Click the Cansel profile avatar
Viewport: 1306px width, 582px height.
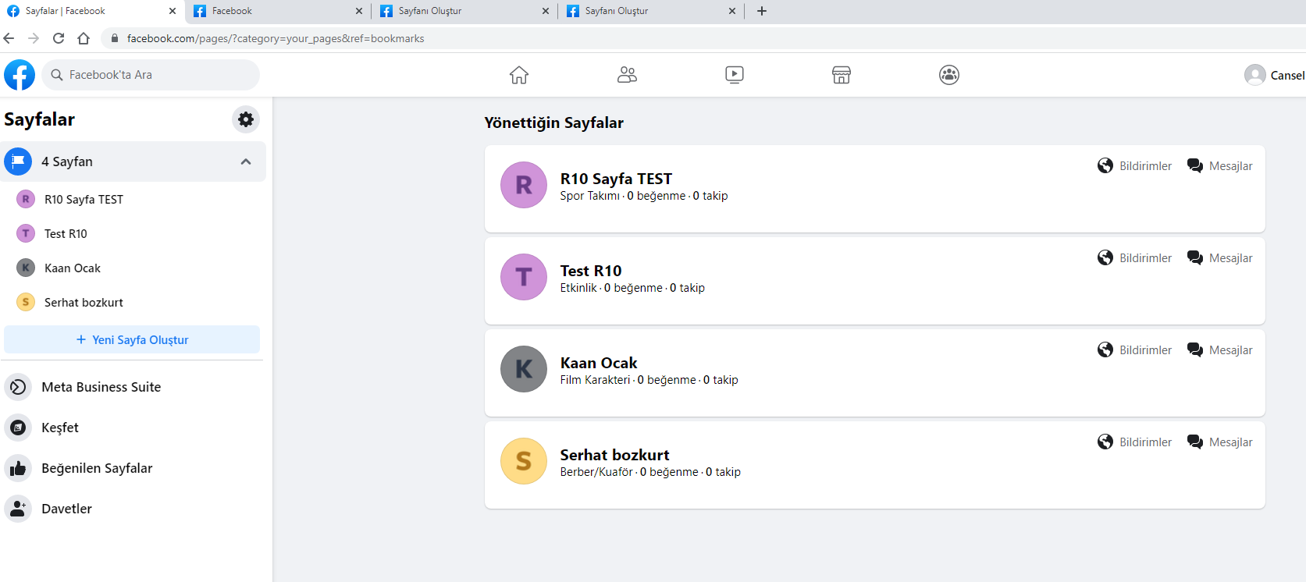(x=1255, y=75)
